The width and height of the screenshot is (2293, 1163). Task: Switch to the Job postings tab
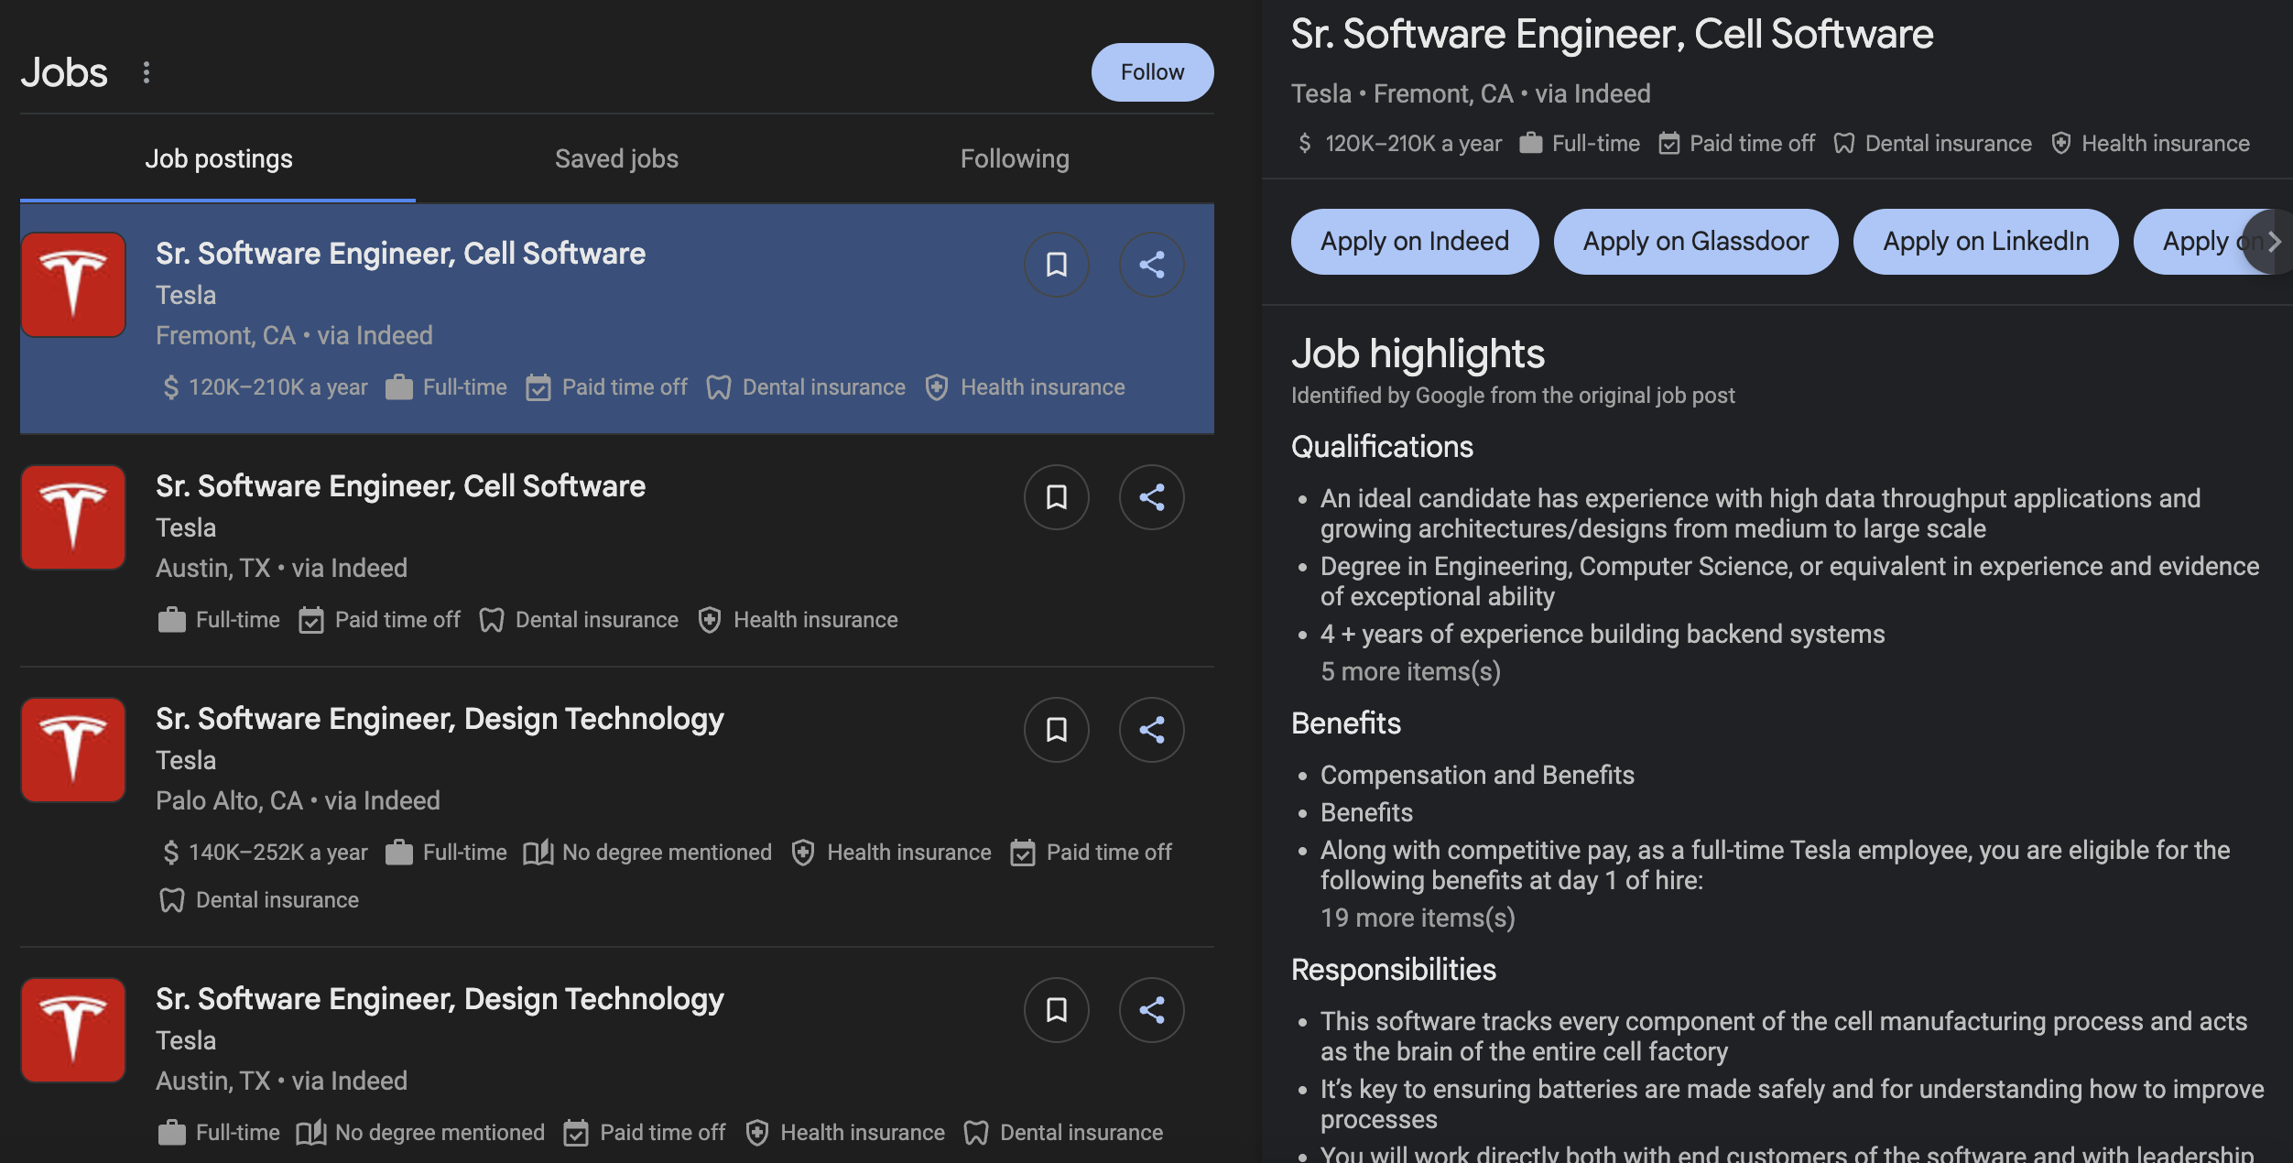[x=218, y=158]
